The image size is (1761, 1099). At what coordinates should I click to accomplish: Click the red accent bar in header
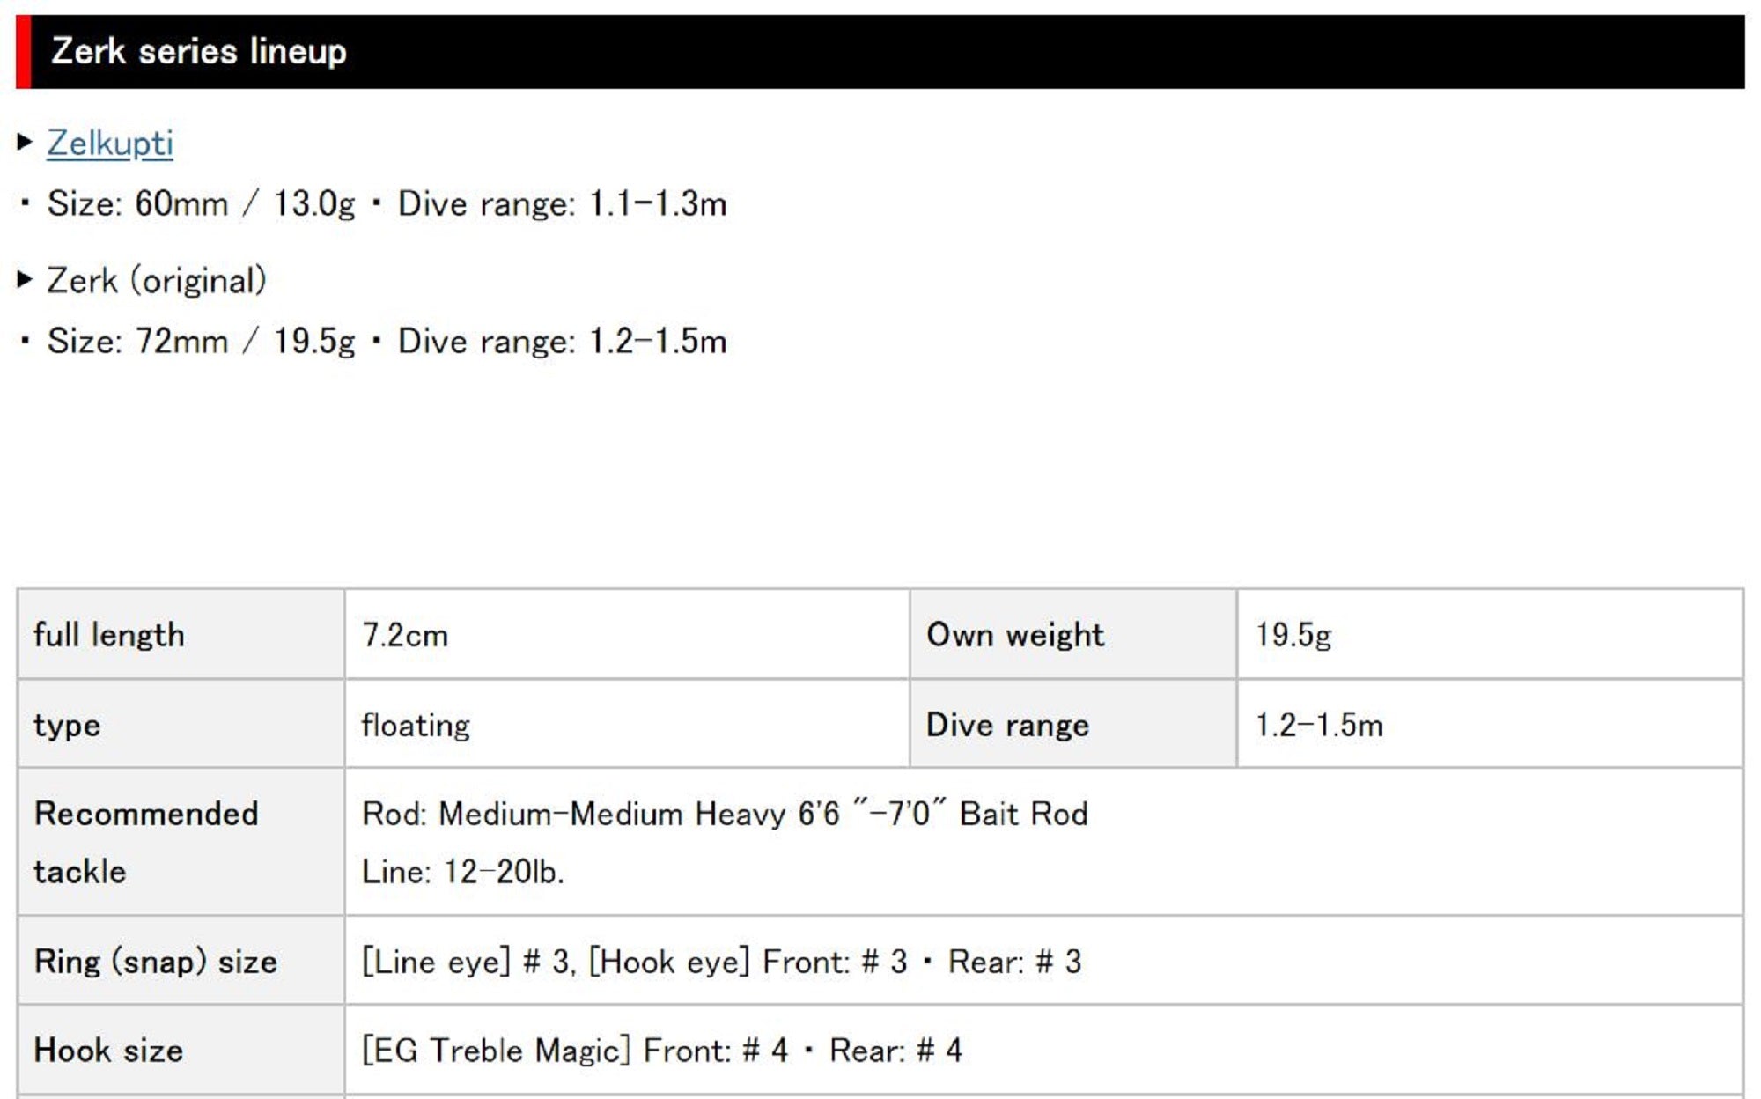tap(23, 51)
